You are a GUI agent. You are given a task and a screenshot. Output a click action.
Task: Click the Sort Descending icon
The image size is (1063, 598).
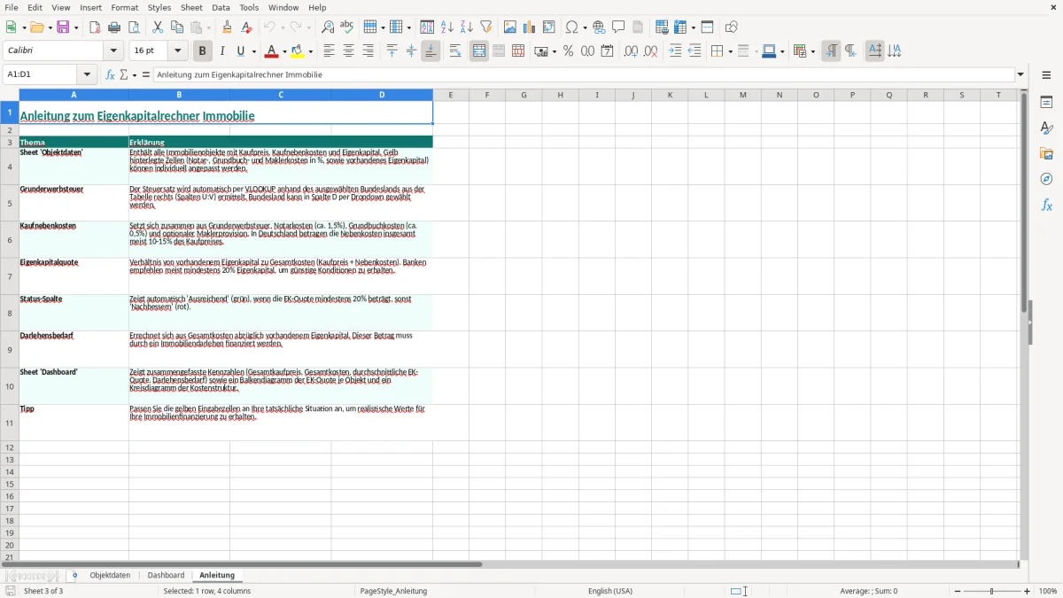click(x=466, y=27)
